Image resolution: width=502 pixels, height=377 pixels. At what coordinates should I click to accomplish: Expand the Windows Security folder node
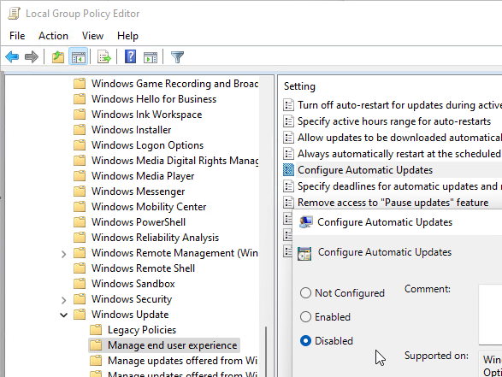[63, 300]
